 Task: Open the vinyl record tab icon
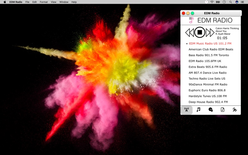pyautogui.click(x=210, y=110)
